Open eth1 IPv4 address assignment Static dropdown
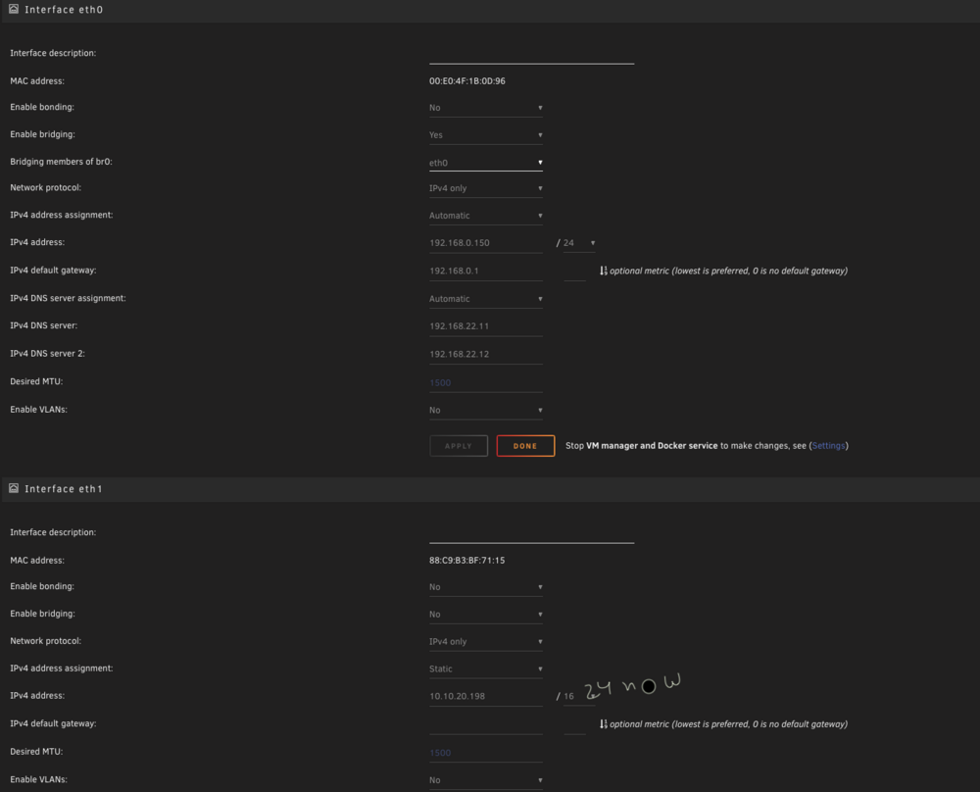 [x=486, y=668]
